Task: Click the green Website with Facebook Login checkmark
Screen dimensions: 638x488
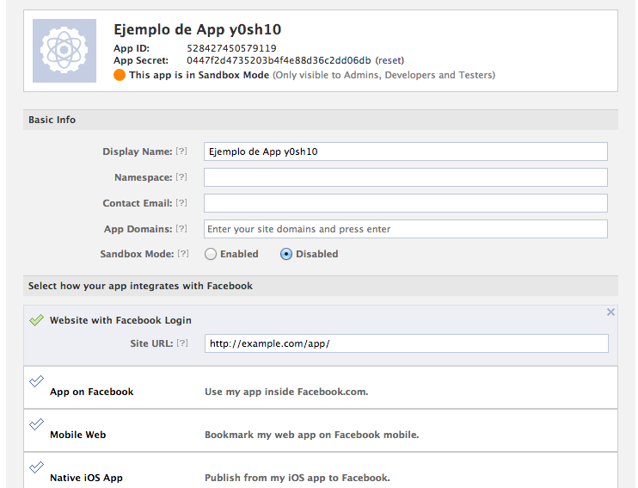Action: tap(36, 320)
